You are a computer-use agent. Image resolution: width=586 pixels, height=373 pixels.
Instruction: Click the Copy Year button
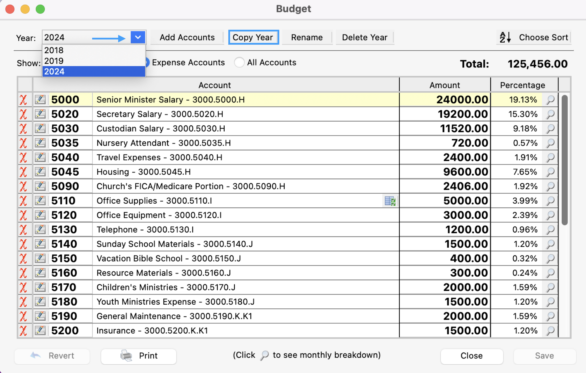pyautogui.click(x=253, y=37)
